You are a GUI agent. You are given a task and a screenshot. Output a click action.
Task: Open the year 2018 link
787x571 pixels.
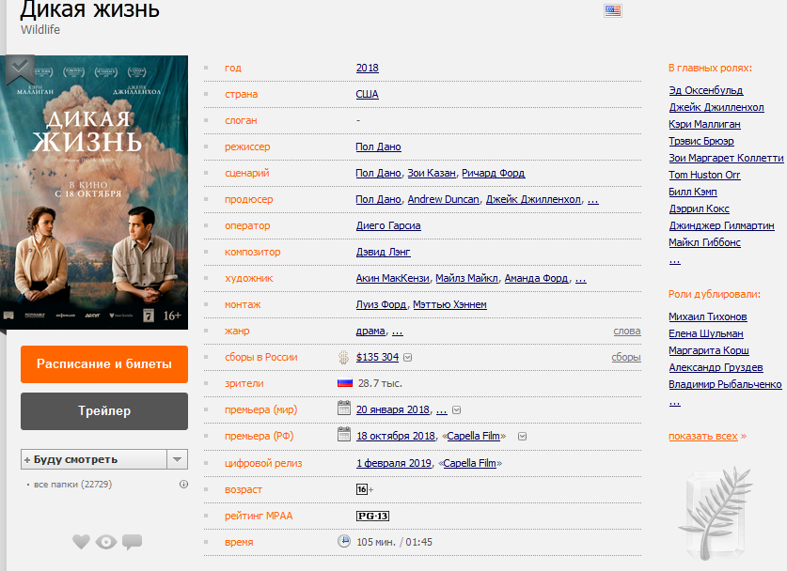coord(368,68)
